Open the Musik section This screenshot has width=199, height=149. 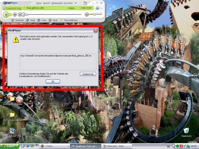click(x=30, y=20)
